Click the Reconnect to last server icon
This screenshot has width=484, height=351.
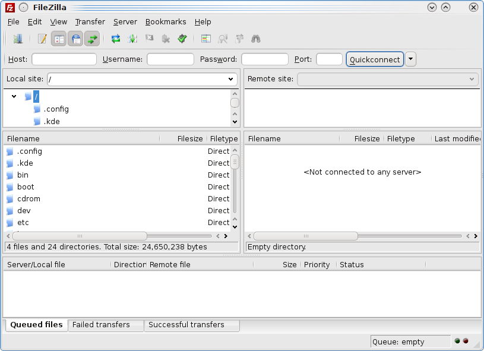(182, 39)
